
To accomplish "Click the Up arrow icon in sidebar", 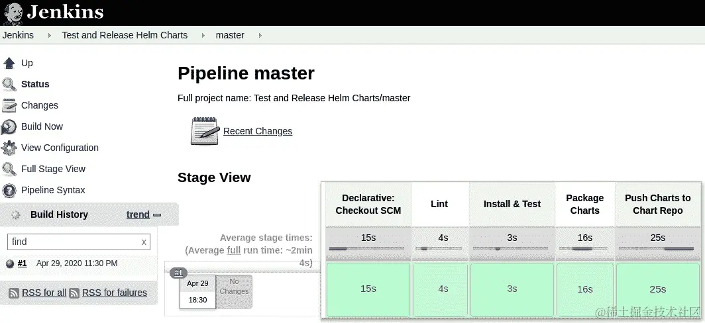I will [9, 63].
